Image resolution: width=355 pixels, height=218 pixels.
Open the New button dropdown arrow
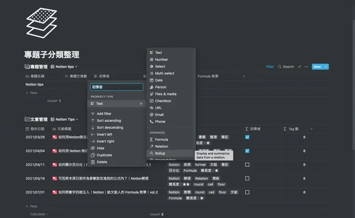pos(326,67)
